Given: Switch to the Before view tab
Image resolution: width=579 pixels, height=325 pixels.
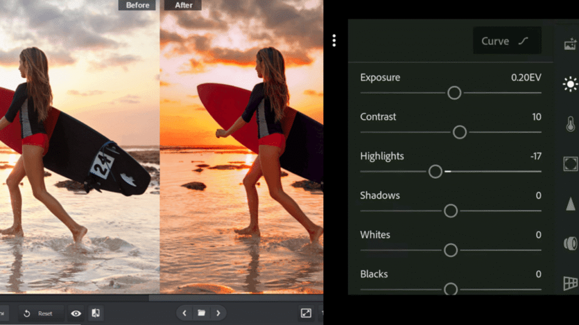Looking at the screenshot, I should pos(137,5).
